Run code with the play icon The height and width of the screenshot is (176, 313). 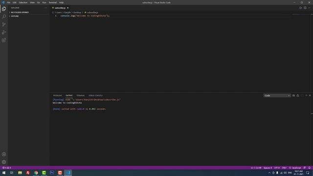300,8
